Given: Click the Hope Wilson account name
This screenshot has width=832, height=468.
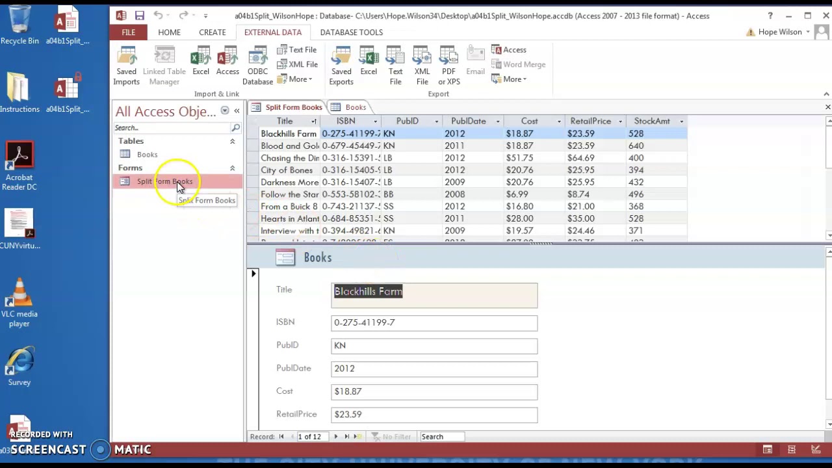Looking at the screenshot, I should point(780,32).
